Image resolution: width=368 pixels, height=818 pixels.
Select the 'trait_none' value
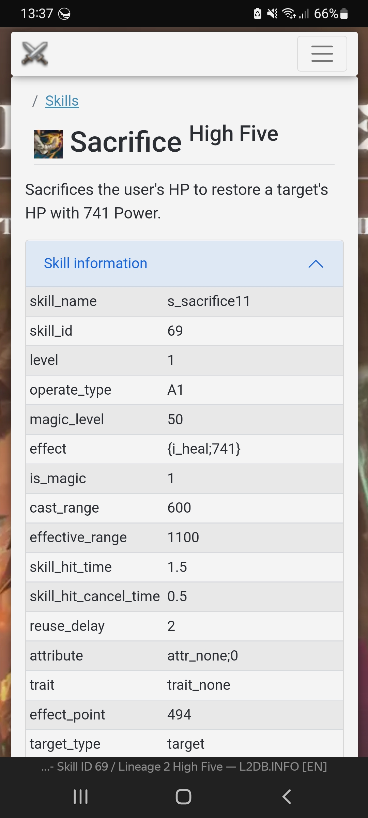pos(199,685)
